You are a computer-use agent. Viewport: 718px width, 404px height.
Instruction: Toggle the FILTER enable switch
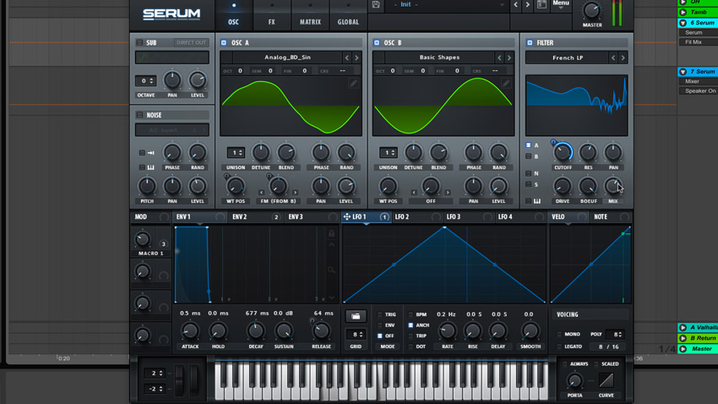point(530,42)
